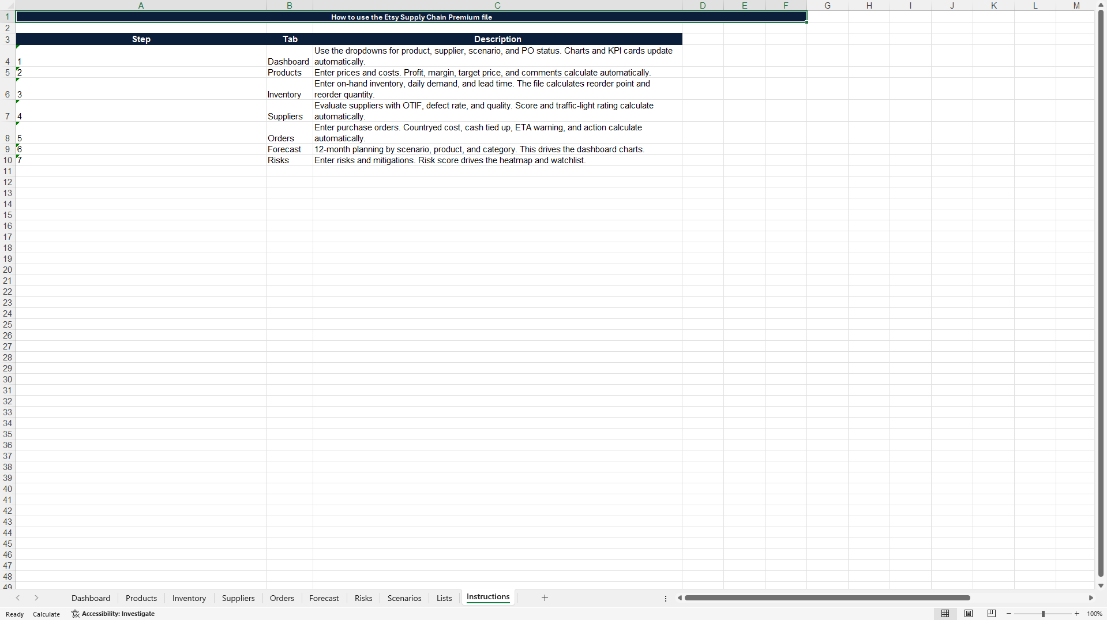Select row 11 header

pyautogui.click(x=7, y=171)
